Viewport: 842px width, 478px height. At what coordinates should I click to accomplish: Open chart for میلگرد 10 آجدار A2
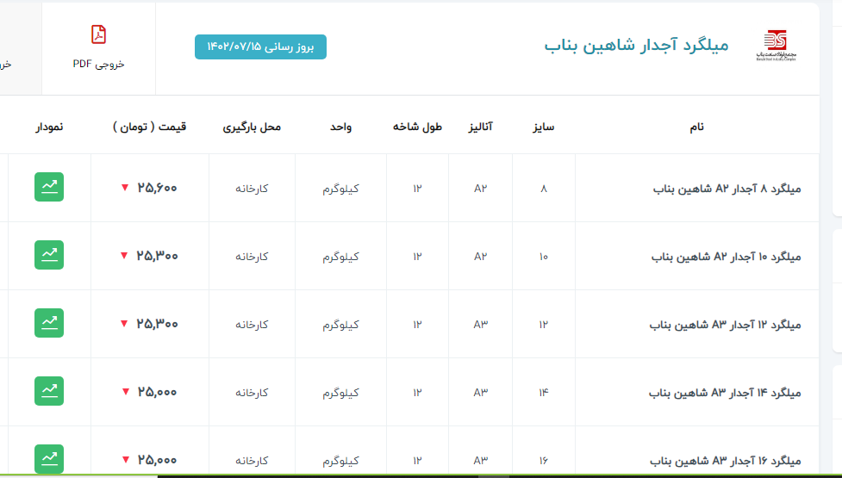click(x=49, y=256)
